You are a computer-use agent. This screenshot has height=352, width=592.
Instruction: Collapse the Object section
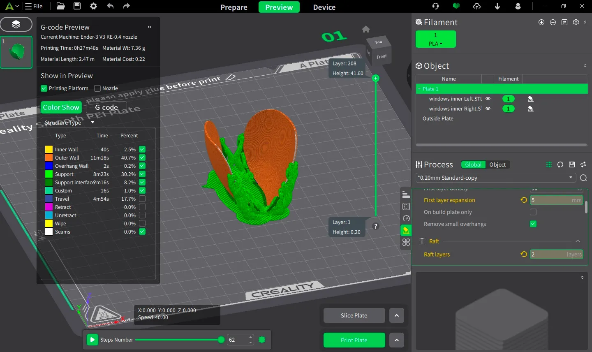(585, 66)
